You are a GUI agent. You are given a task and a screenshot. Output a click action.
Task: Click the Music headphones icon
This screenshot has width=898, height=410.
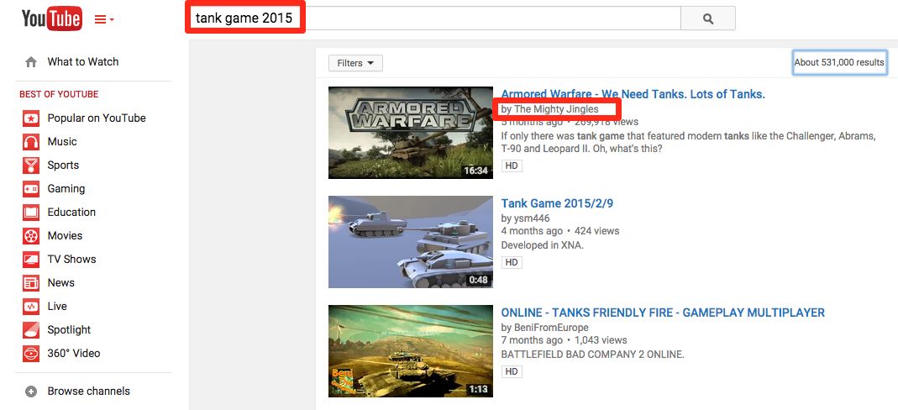(x=31, y=142)
